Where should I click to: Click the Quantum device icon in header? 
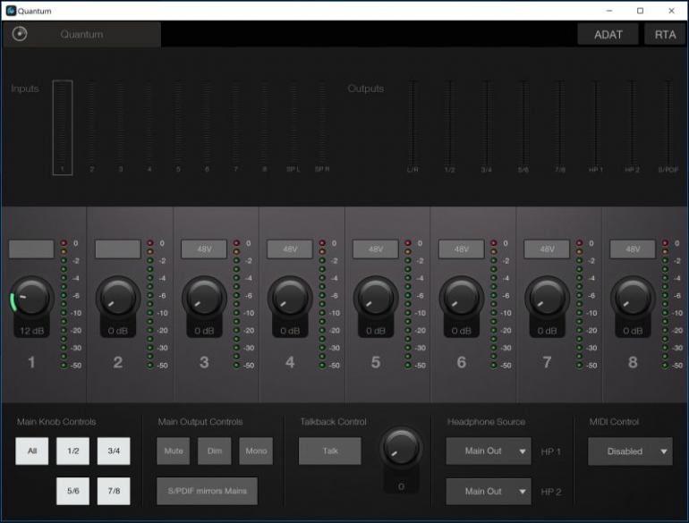(x=20, y=34)
